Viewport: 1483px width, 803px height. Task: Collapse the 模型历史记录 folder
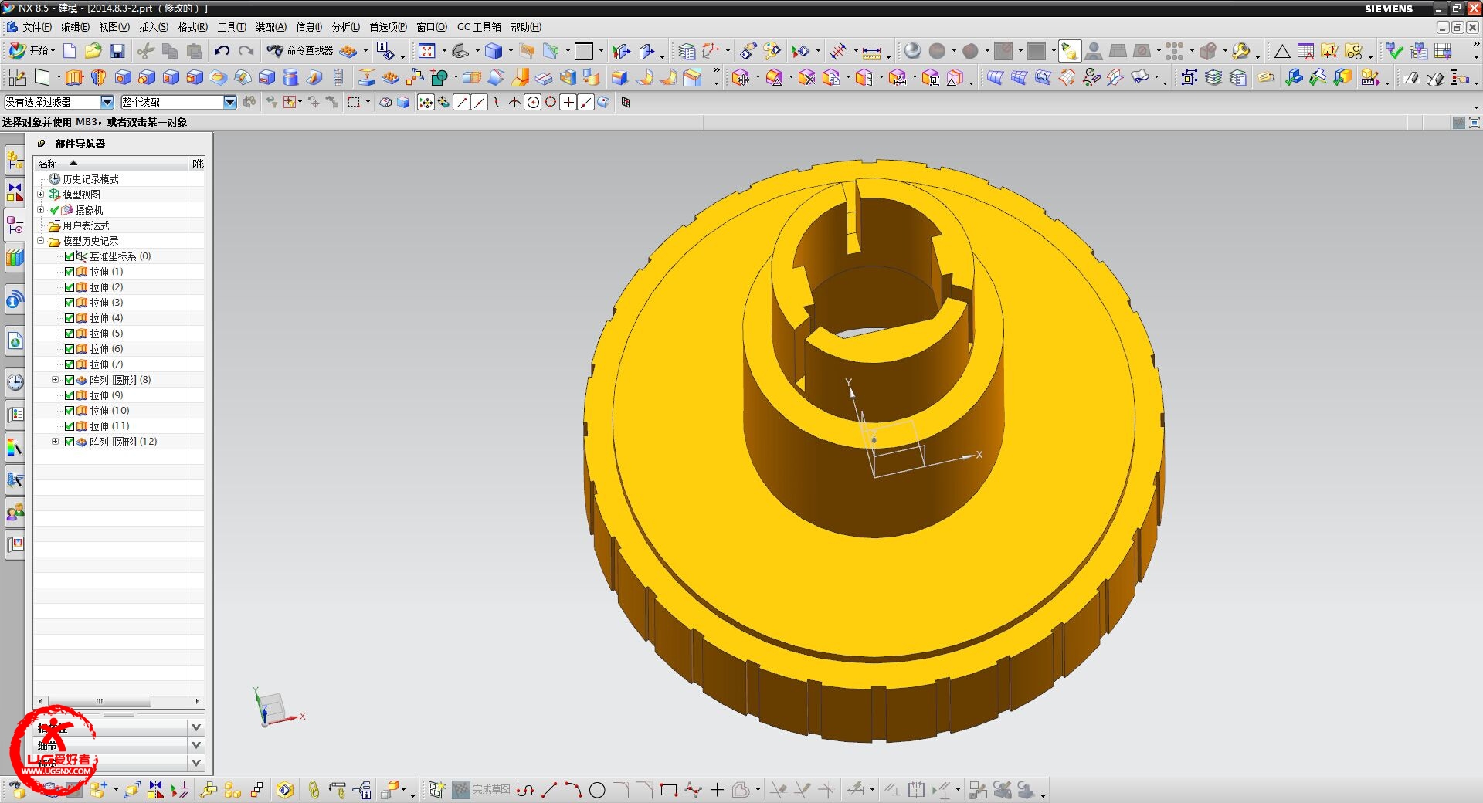pyautogui.click(x=41, y=241)
